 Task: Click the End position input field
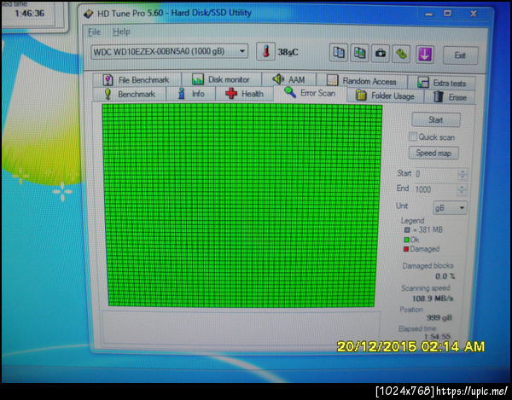pyautogui.click(x=435, y=189)
